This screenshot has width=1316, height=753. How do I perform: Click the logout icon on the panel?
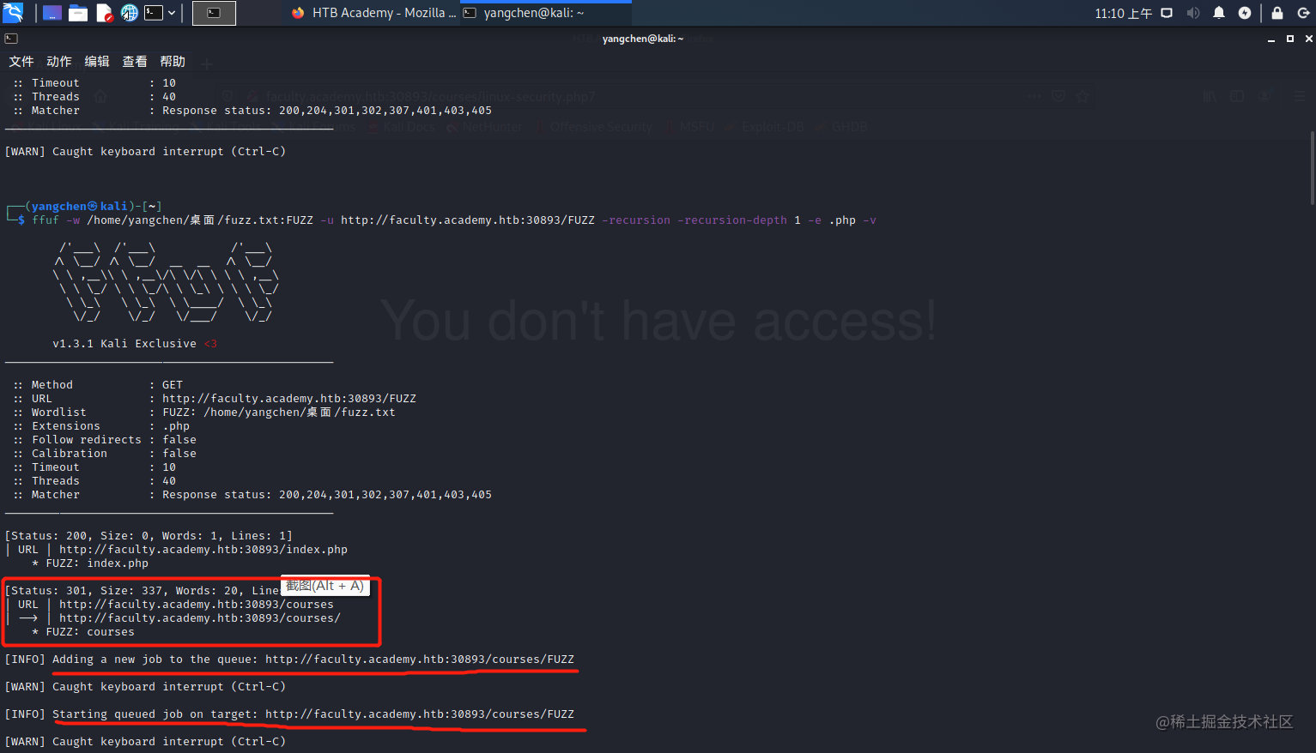pyautogui.click(x=1303, y=13)
